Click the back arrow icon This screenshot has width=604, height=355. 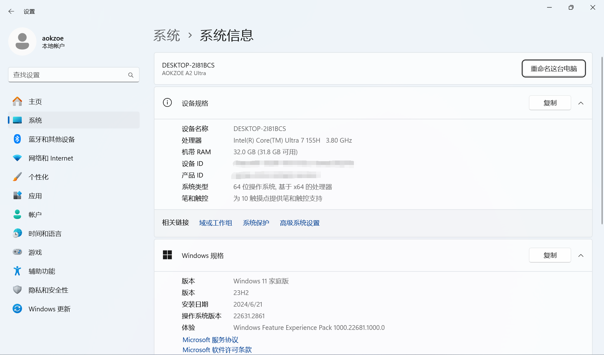(x=11, y=11)
